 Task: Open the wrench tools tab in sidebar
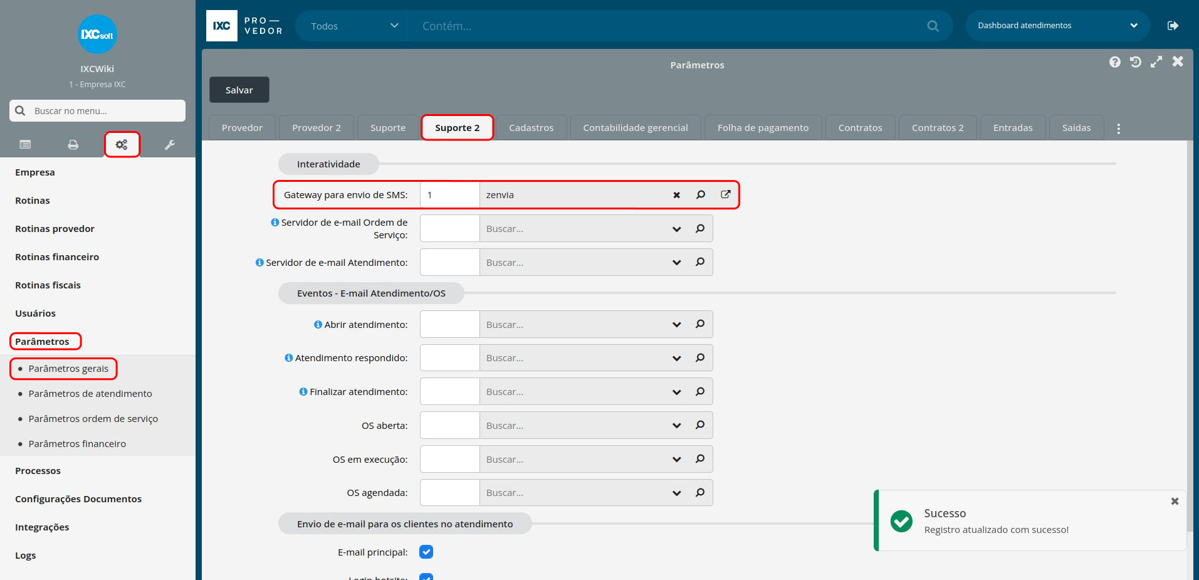pos(170,145)
